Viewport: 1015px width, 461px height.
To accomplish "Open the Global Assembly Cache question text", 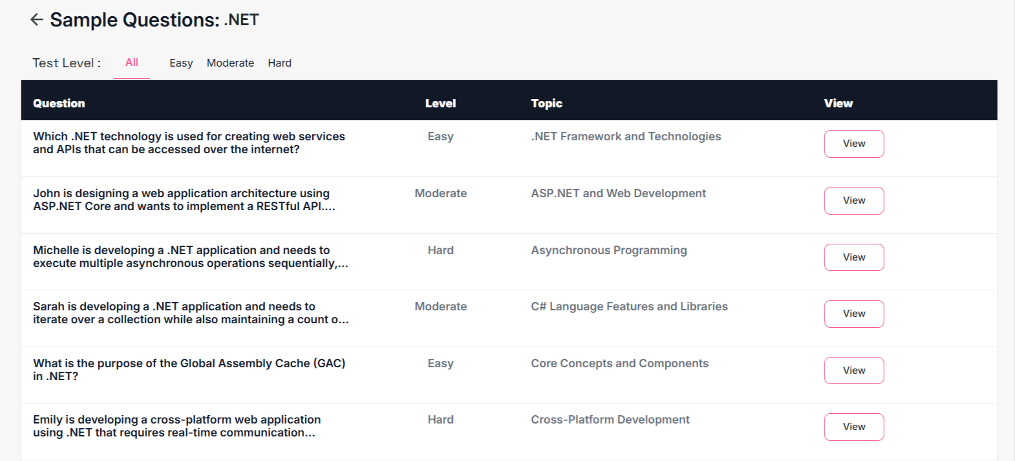I will (x=189, y=370).
